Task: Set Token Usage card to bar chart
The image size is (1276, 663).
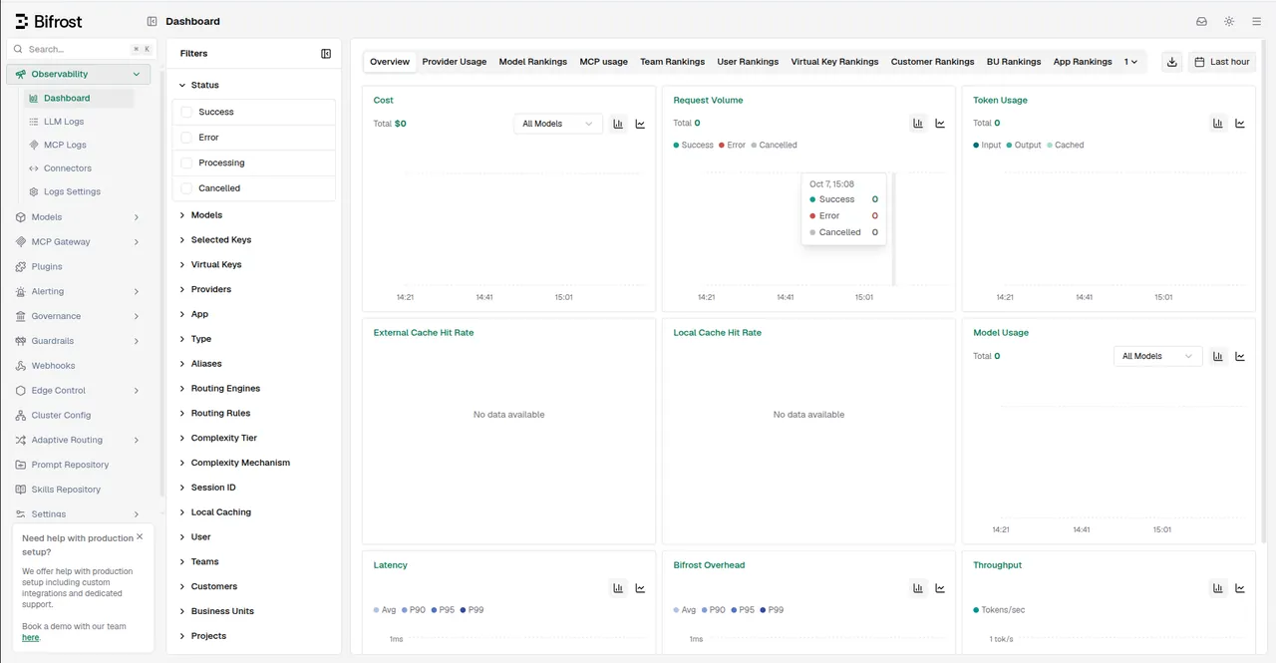Action: [1218, 124]
